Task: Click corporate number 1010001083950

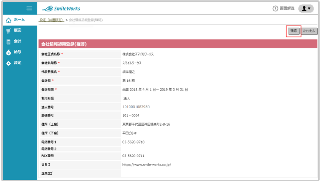Action: (136, 107)
